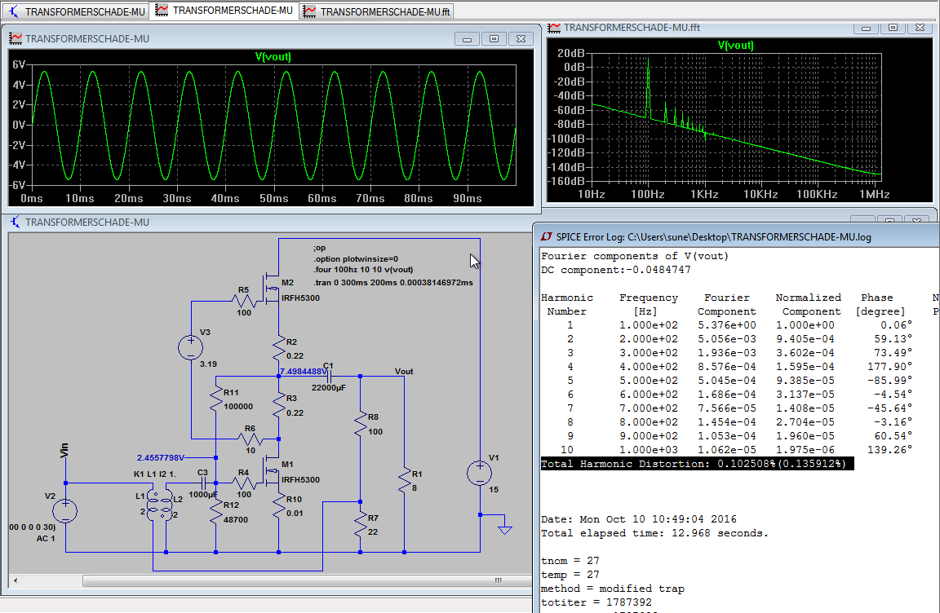Click the Date line in error log
The height and width of the screenshot is (613, 940).
639,519
